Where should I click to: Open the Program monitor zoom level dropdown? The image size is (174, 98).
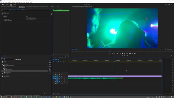pos(81,49)
